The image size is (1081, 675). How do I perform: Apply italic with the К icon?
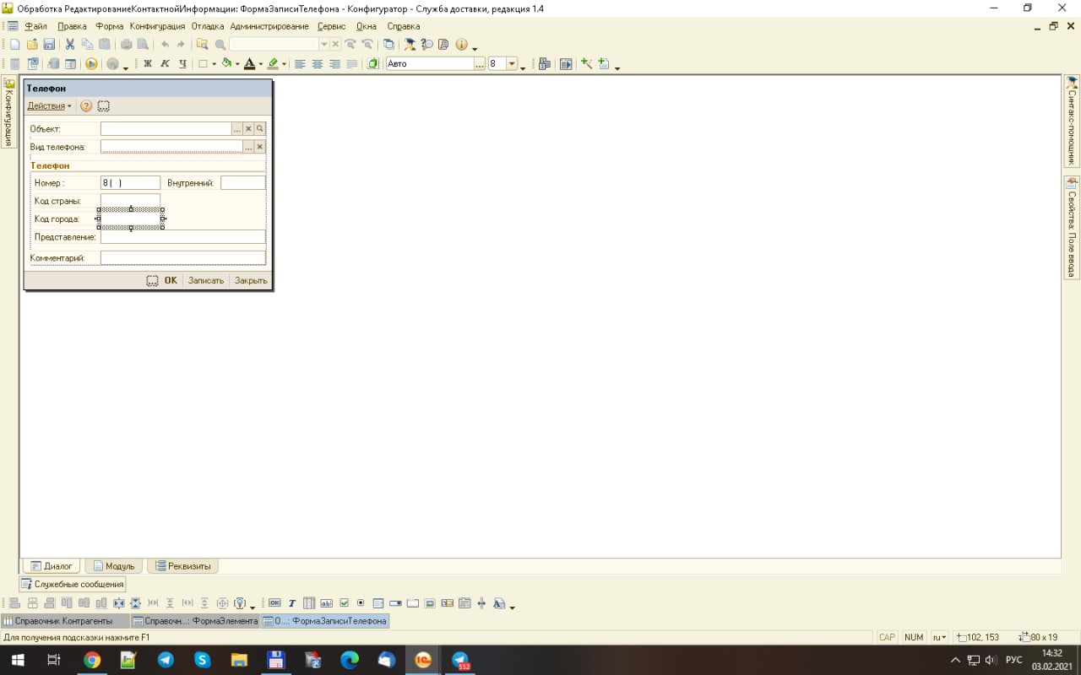(x=165, y=64)
